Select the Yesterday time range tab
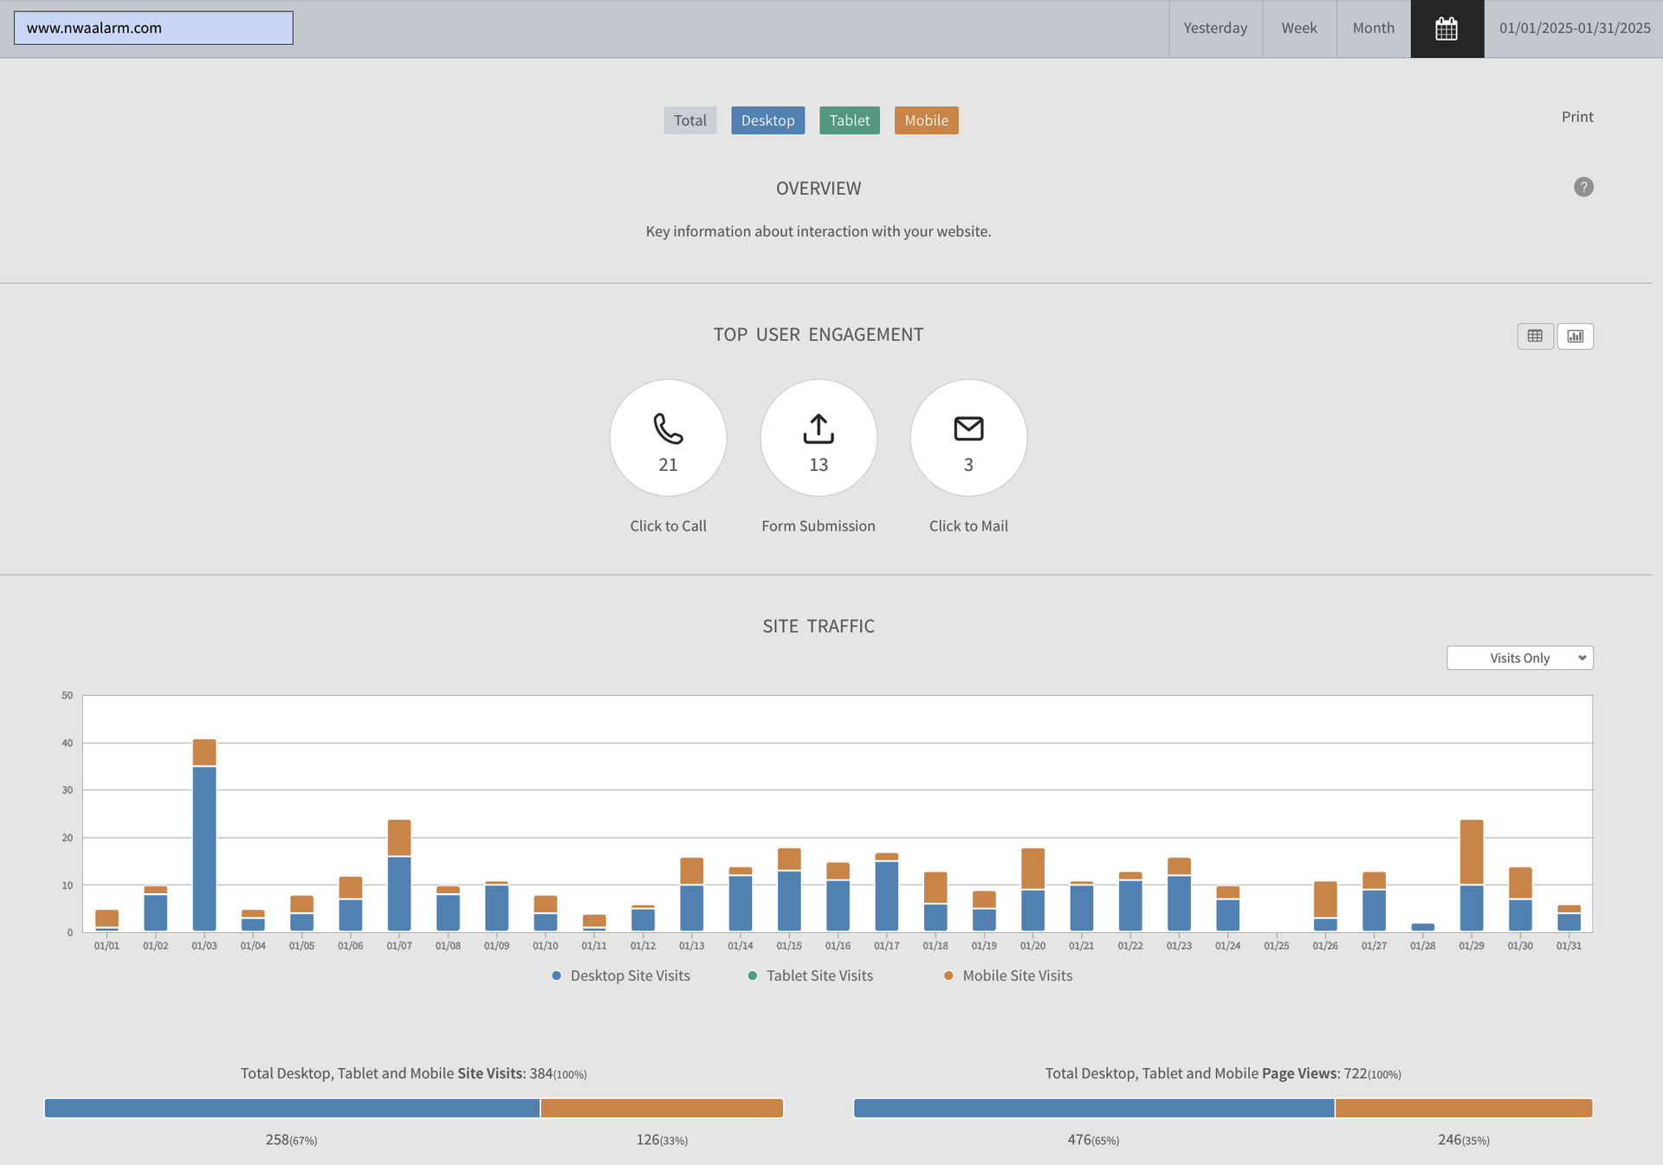This screenshot has width=1663, height=1165. (x=1215, y=29)
